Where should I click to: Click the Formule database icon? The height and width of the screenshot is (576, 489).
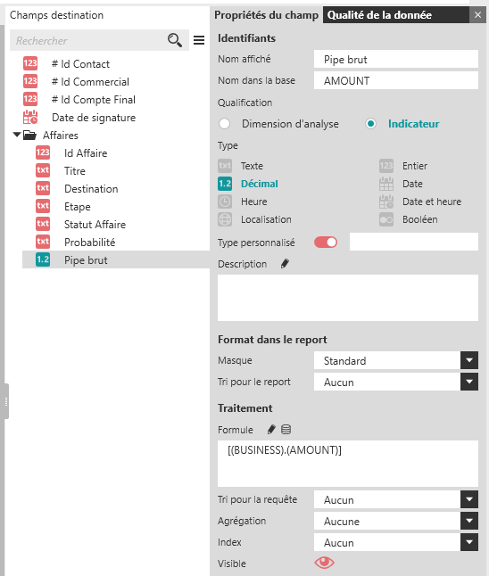(x=286, y=430)
